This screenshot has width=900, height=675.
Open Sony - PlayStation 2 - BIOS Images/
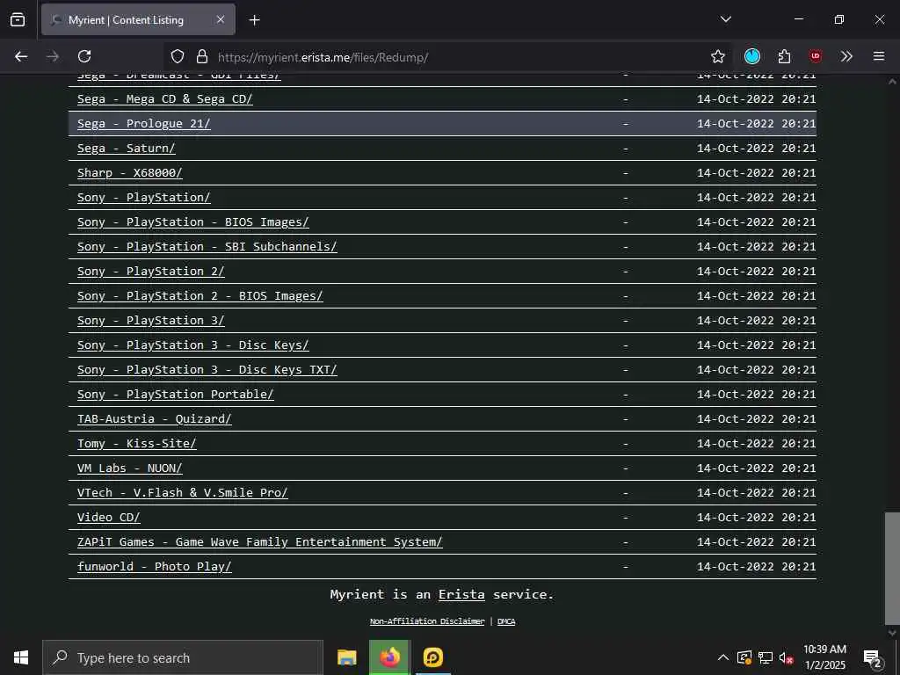(200, 297)
